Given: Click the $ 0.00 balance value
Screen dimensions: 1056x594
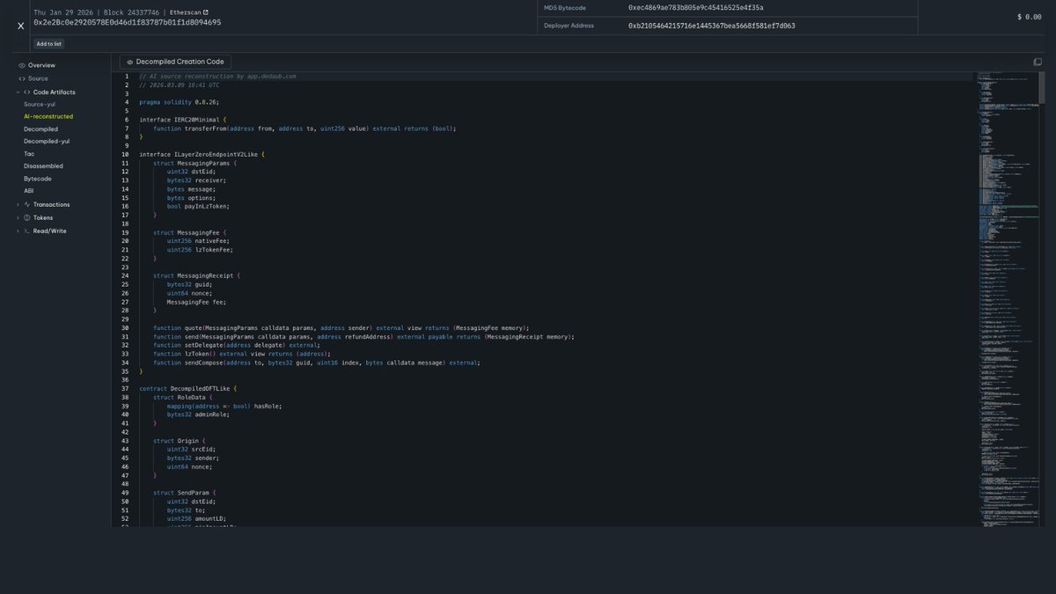Looking at the screenshot, I should tap(1029, 17).
